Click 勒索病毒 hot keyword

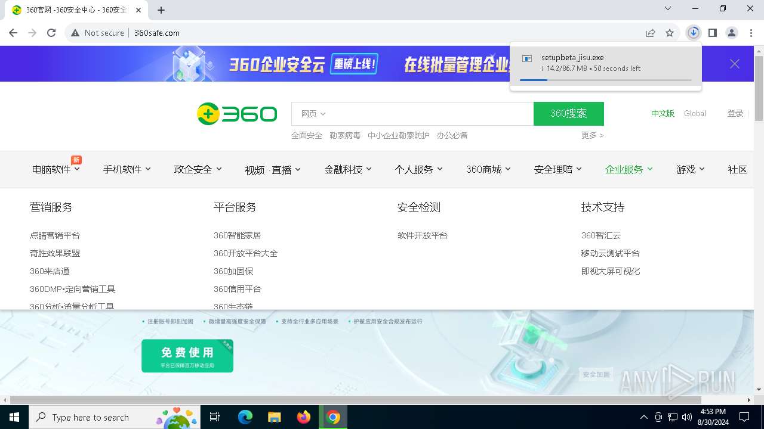[345, 135]
